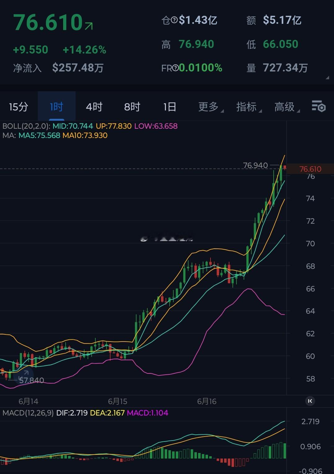Image resolution: width=334 pixels, height=474 pixels.
Task: Tap the large 76.610 price headline
Action: tap(48, 22)
